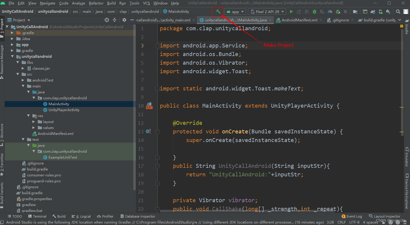
Task: Click the Stop square icon in toolbar
Action: (x=345, y=12)
